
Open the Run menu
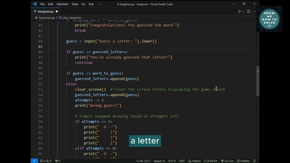[91, 4]
